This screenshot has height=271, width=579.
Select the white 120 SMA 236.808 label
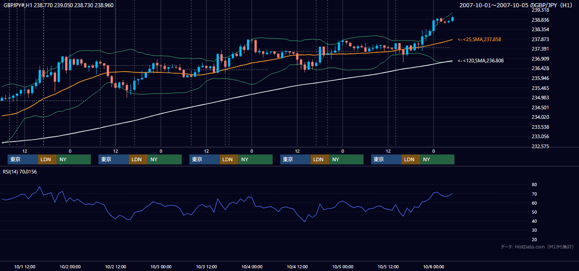tap(480, 61)
